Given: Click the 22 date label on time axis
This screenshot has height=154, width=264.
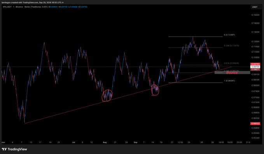Looking at the screenshot, I should tap(172, 143).
